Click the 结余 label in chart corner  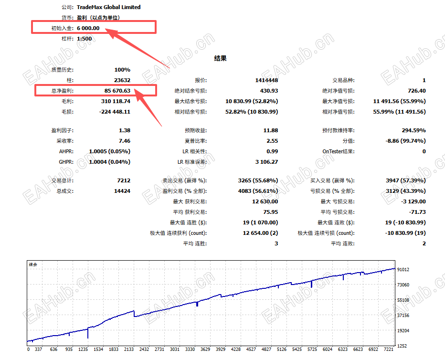pos(33,264)
